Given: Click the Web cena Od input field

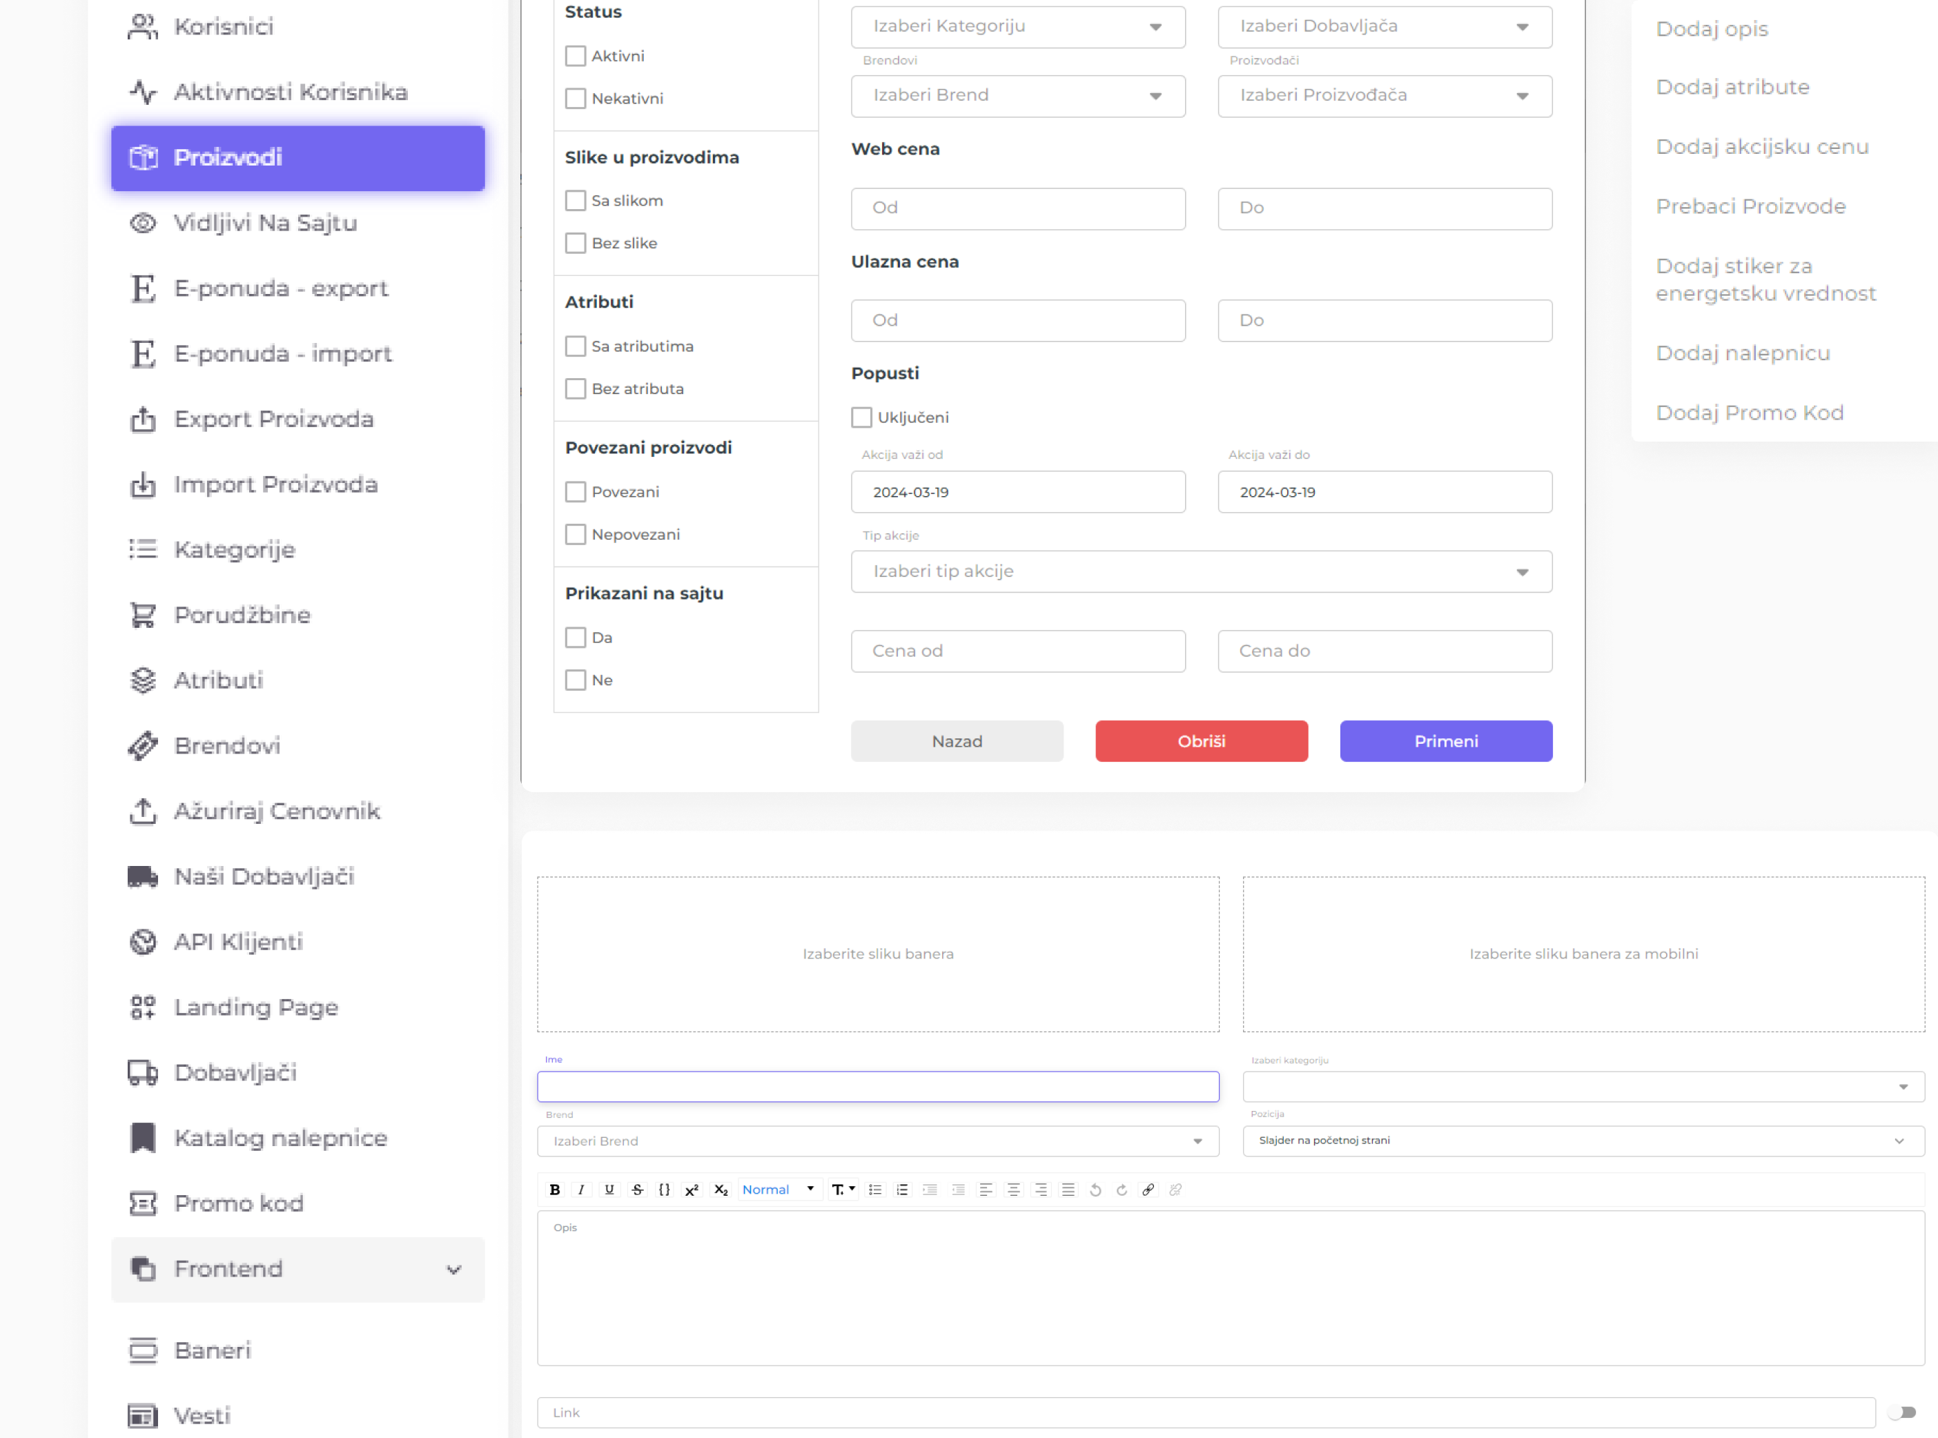Looking at the screenshot, I should [1018, 207].
